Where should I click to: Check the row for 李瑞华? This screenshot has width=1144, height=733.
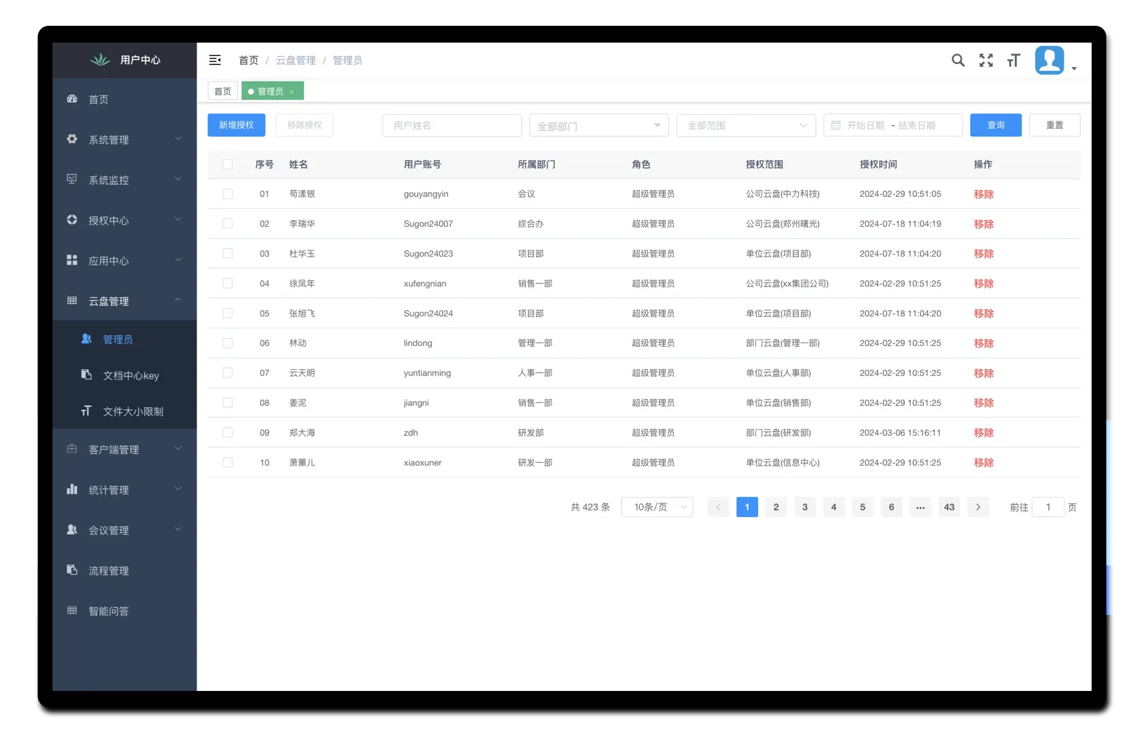(228, 224)
